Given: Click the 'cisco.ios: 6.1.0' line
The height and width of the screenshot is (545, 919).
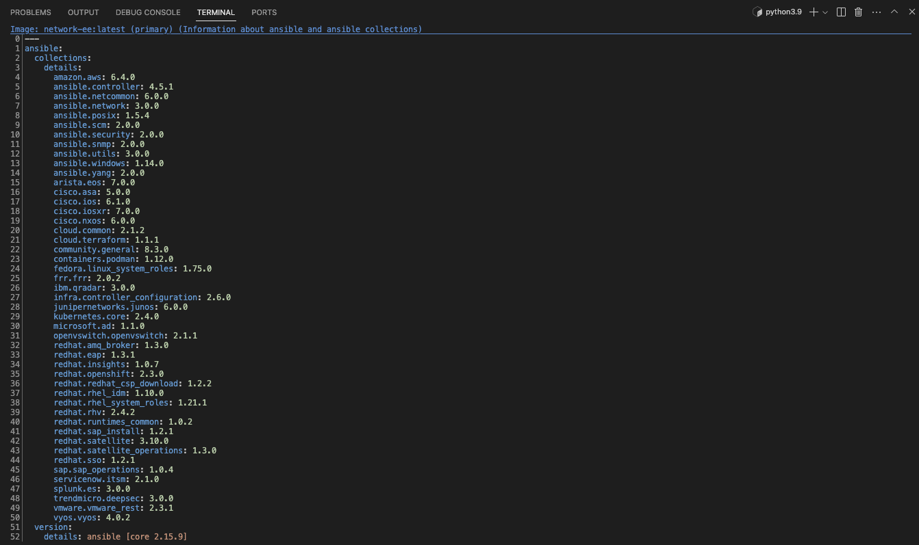Looking at the screenshot, I should click(92, 202).
